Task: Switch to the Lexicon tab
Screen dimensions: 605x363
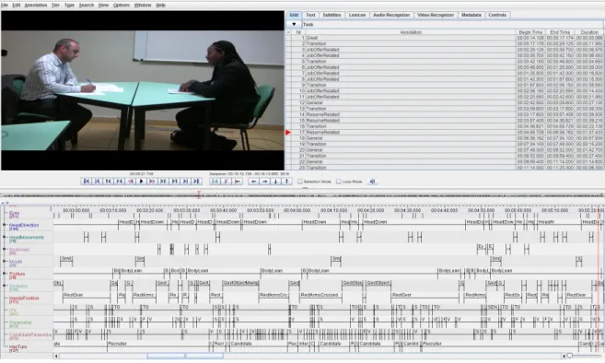Action: [x=357, y=15]
